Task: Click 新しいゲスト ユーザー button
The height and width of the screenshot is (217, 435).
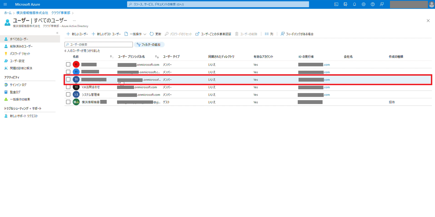Action: [106, 34]
